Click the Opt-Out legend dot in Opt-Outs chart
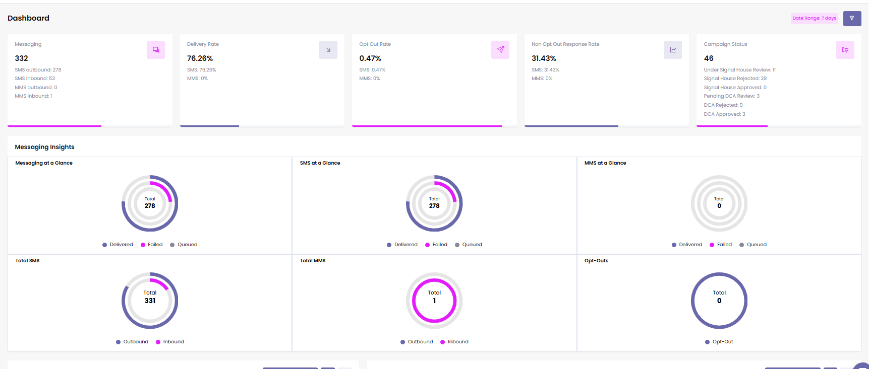869x369 pixels. pyautogui.click(x=707, y=342)
